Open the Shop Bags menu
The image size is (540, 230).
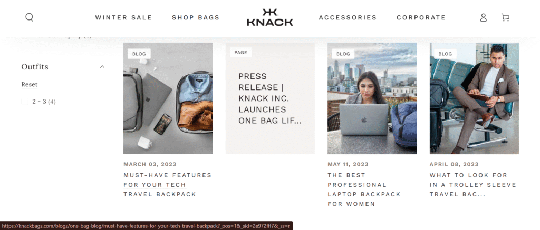[196, 17]
